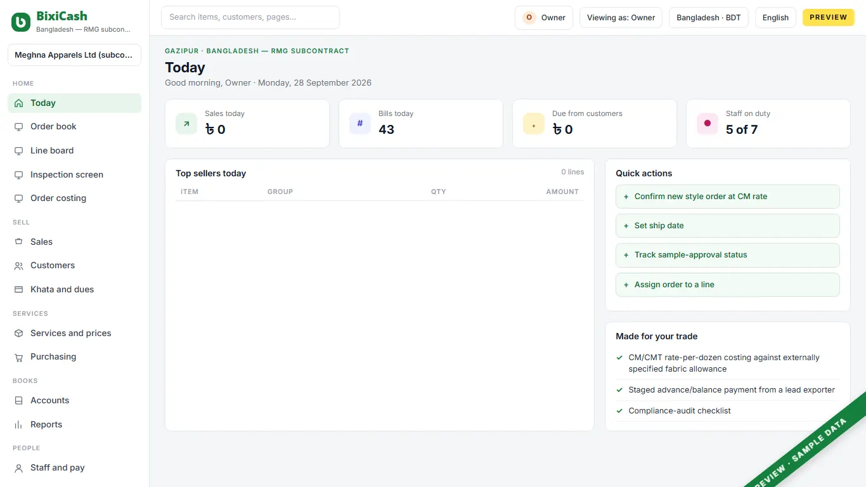Viewport: 866px width, 487px height.
Task: Click the 0 lines label
Action: click(572, 172)
